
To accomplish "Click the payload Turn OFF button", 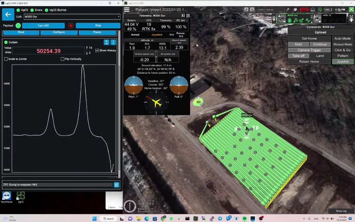I will [43, 26].
